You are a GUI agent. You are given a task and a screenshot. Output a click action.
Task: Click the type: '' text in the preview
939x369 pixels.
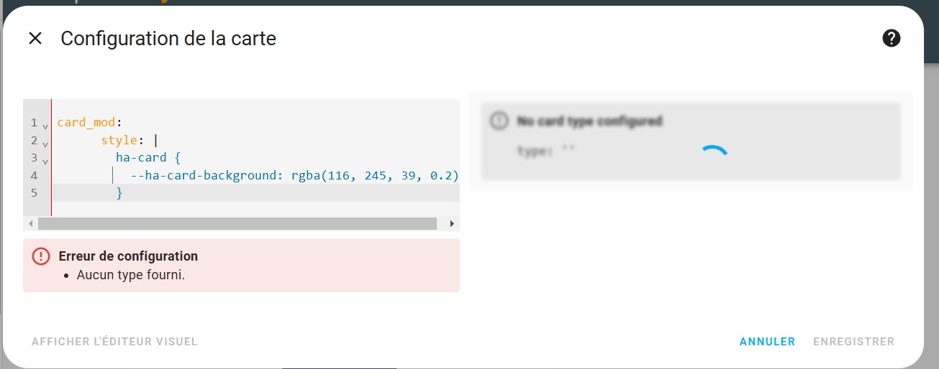coord(546,151)
